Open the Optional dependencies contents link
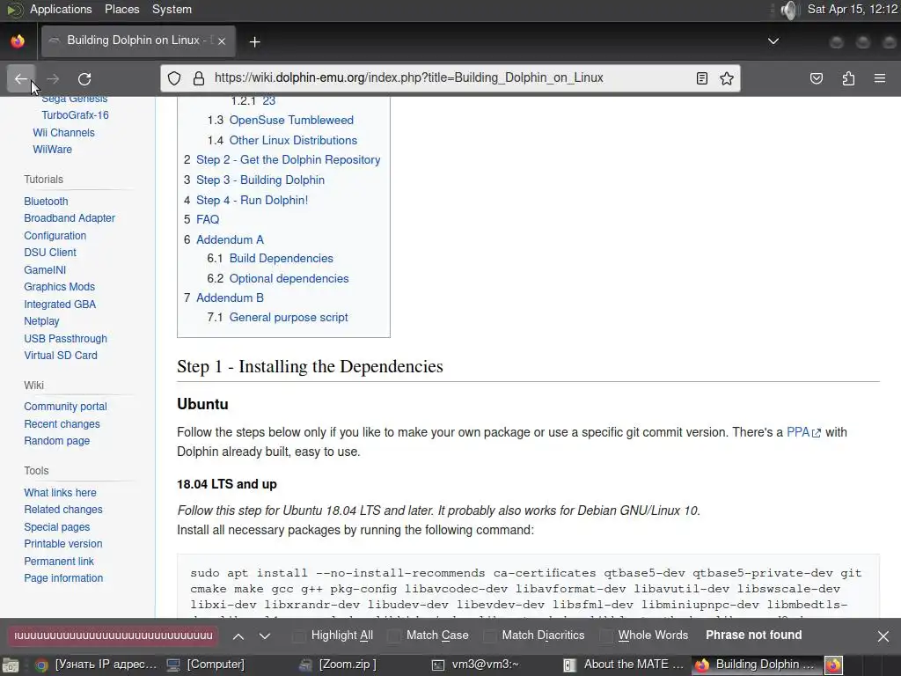Screen dimensions: 901x676 click(289, 278)
